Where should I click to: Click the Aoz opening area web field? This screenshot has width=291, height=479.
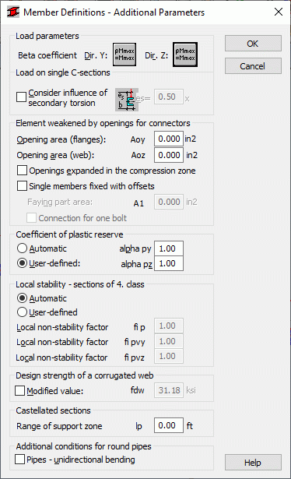(x=169, y=155)
